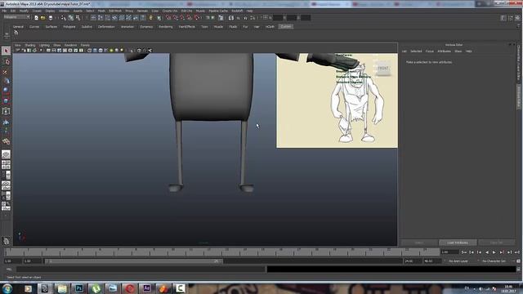Screen dimensions: 523x294
Task: Switch to the Polygons shelf tab
Action: (x=69, y=26)
